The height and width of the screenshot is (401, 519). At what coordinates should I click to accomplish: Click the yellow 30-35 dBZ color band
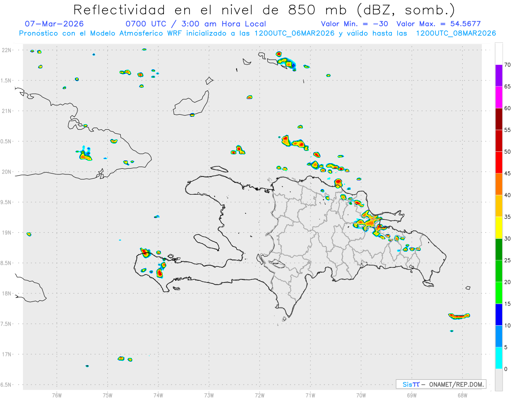pos(499,228)
